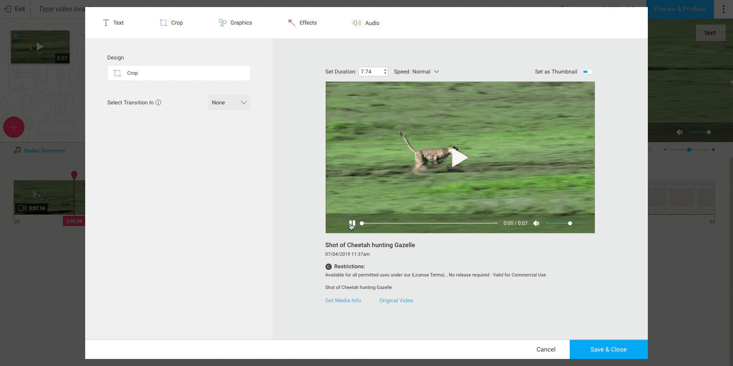Click the red plus add media button
733x366 pixels.
click(x=14, y=127)
